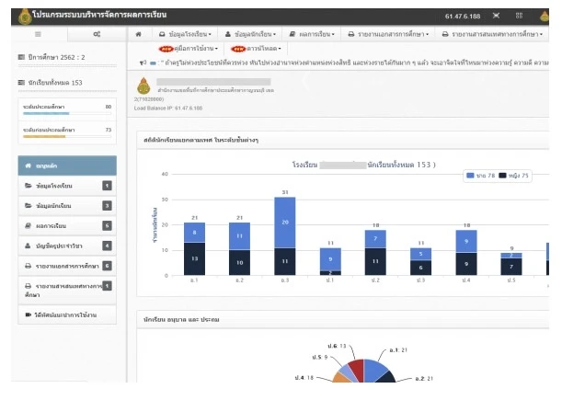Click the อ.3 stacked bar in chart
Image resolution: width=562 pixels, height=400 pixels.
coord(285,236)
